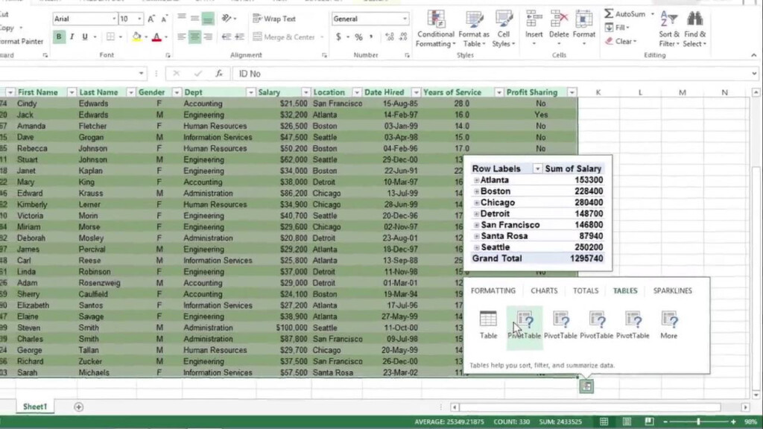The width and height of the screenshot is (763, 429).
Task: Decrease cell indent
Action: (x=227, y=37)
